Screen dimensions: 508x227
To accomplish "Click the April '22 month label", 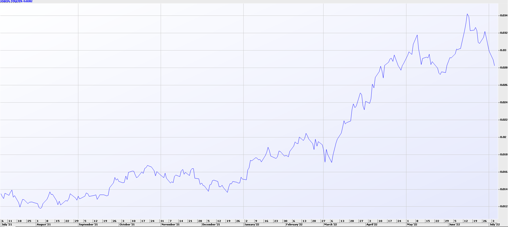I will 372,225.
